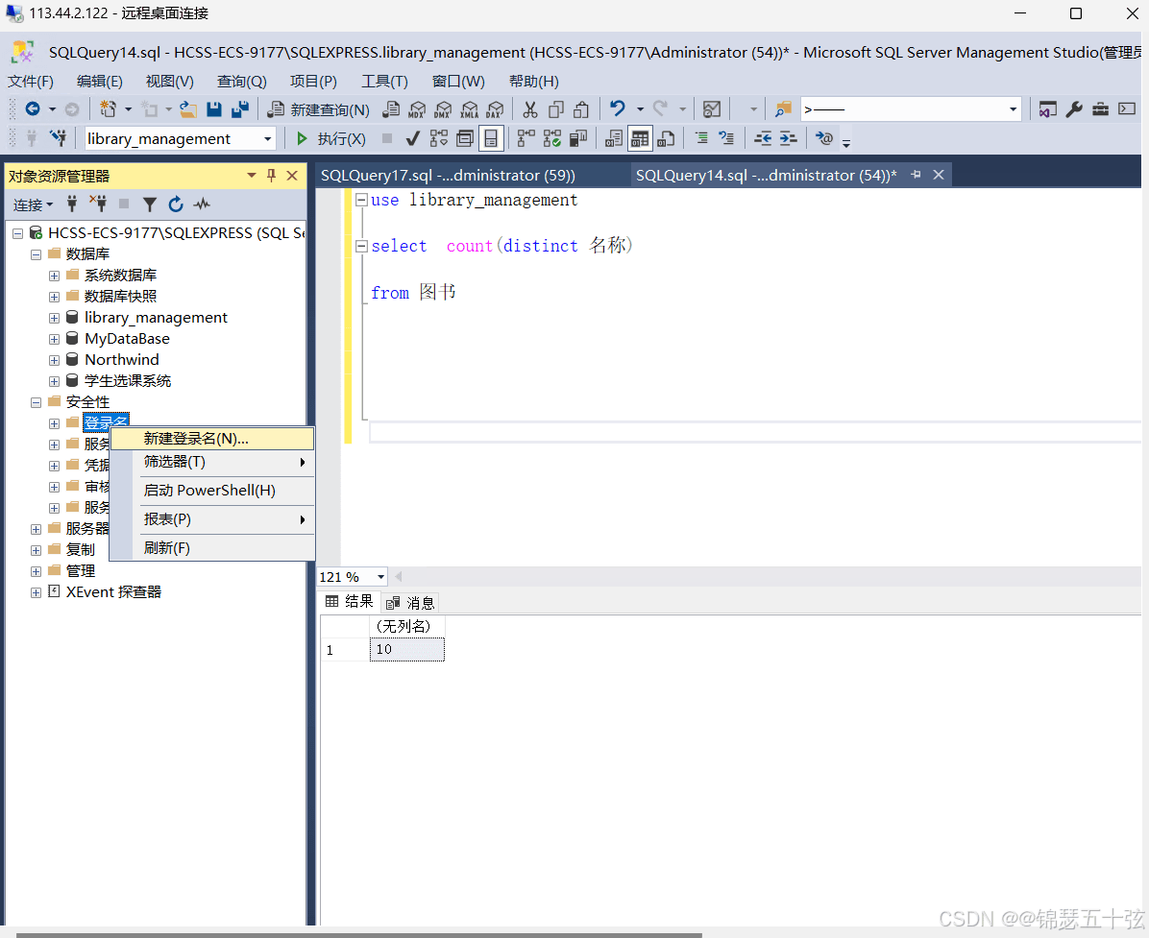Maximize the remote desktop window
This screenshot has height=938, width=1149.
coord(1076,13)
